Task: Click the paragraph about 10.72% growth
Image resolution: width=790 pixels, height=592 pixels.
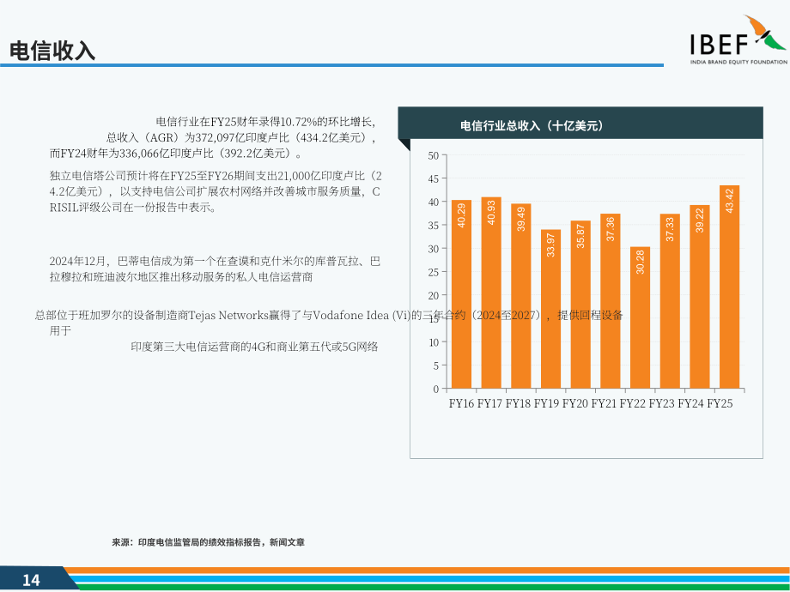Action: coord(213,137)
